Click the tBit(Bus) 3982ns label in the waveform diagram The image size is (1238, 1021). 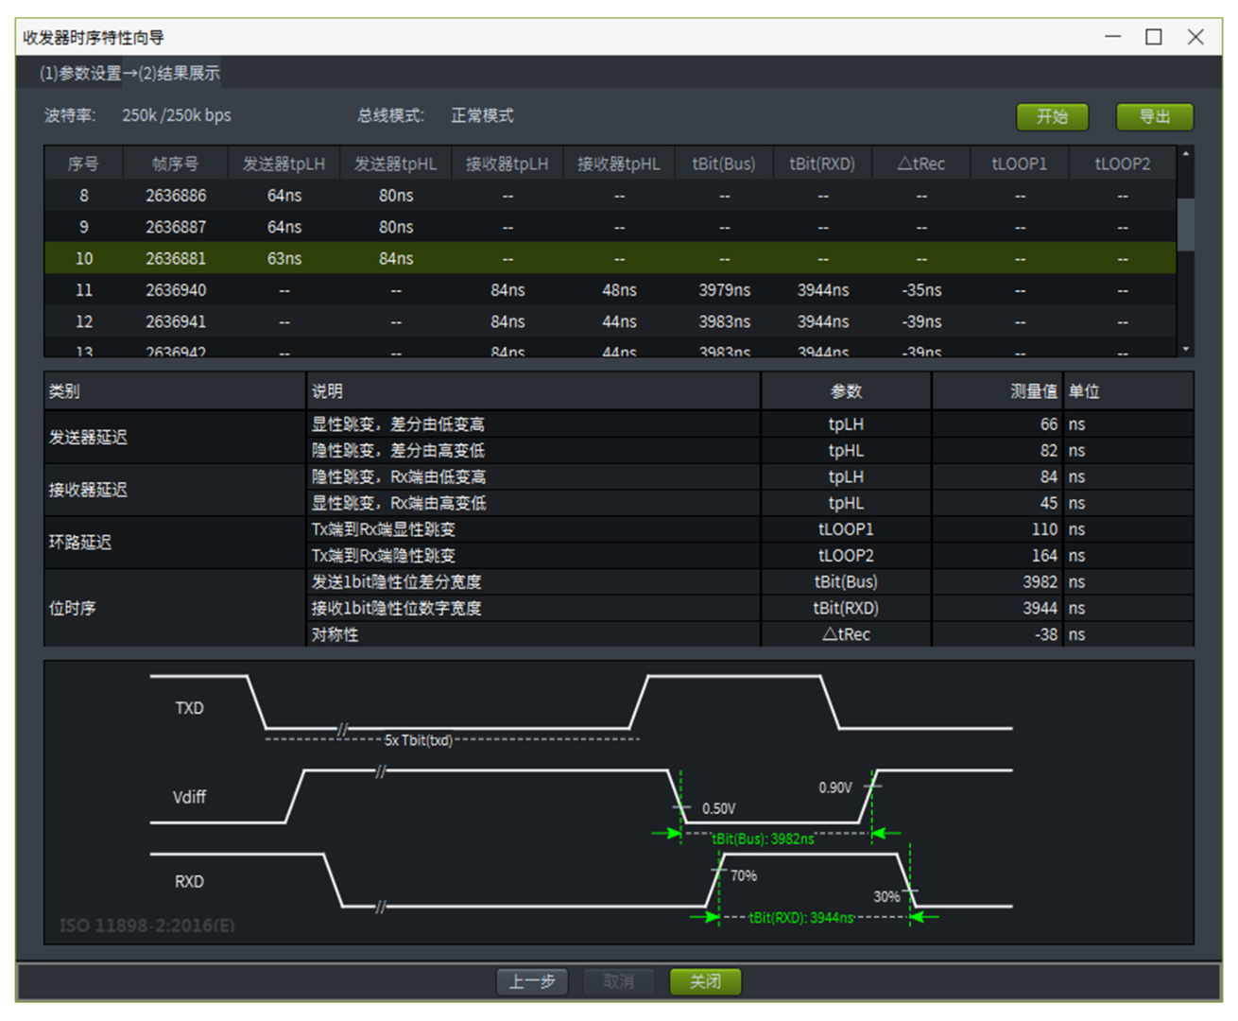762,839
